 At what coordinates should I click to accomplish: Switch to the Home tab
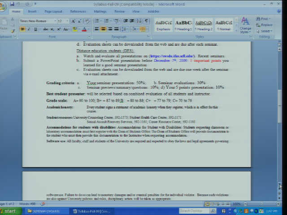[x=16, y=11]
